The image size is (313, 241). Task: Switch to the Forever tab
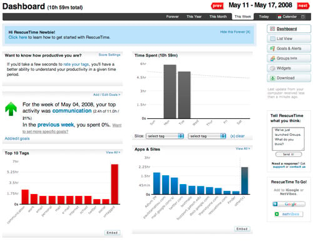click(x=172, y=17)
